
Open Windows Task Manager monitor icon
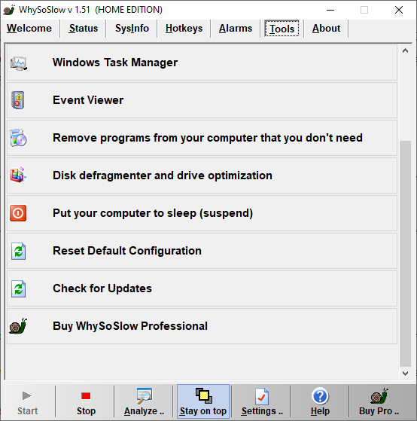pos(19,63)
